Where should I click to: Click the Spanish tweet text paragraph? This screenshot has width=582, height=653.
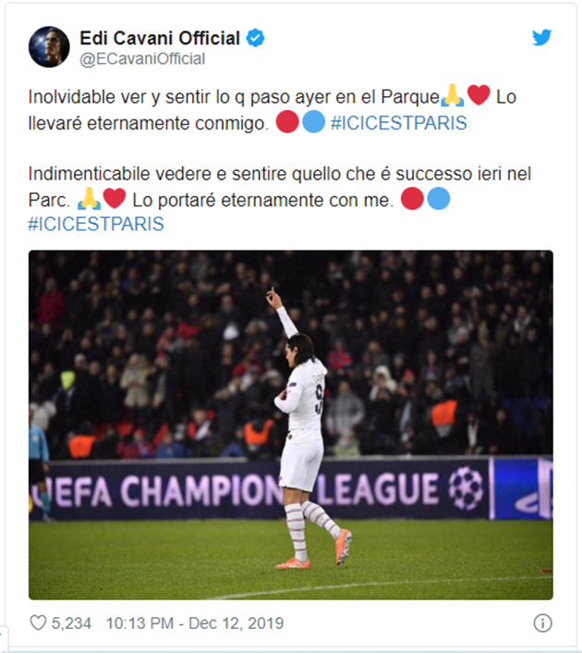(273, 109)
